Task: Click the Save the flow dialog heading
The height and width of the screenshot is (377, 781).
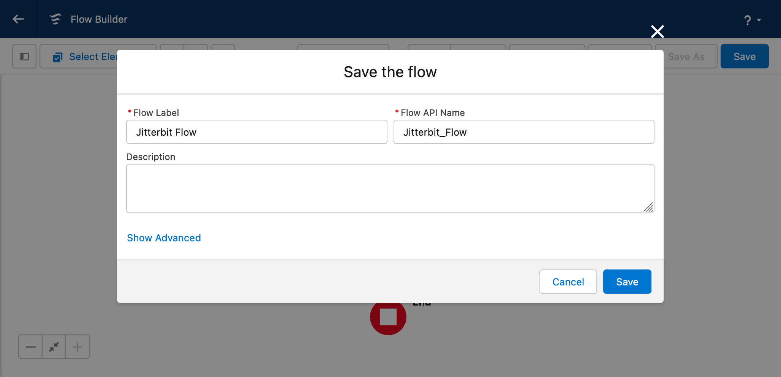Action: [x=390, y=72]
